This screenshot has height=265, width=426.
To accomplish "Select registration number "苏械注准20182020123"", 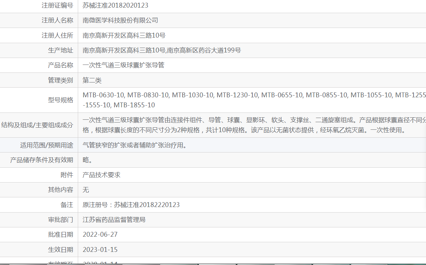I will click(115, 6).
